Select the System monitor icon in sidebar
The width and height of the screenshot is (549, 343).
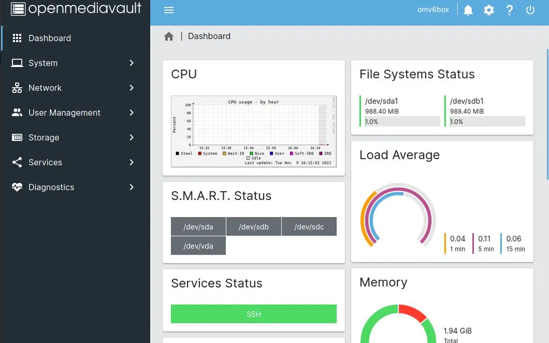[16, 63]
